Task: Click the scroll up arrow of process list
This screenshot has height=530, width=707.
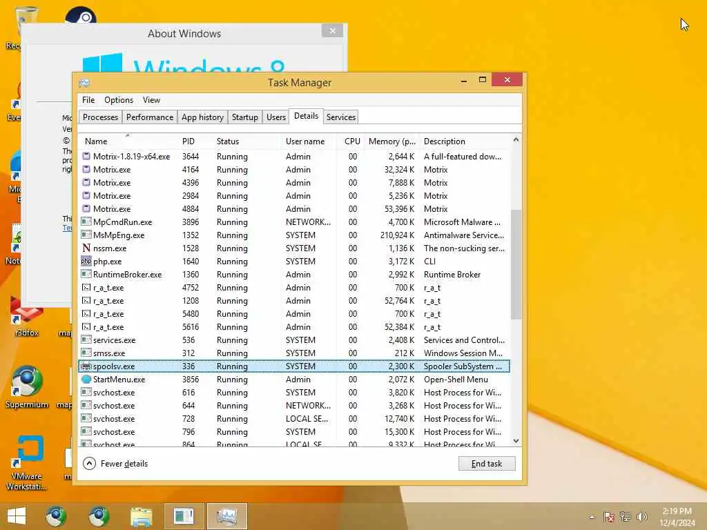Action: click(x=516, y=140)
